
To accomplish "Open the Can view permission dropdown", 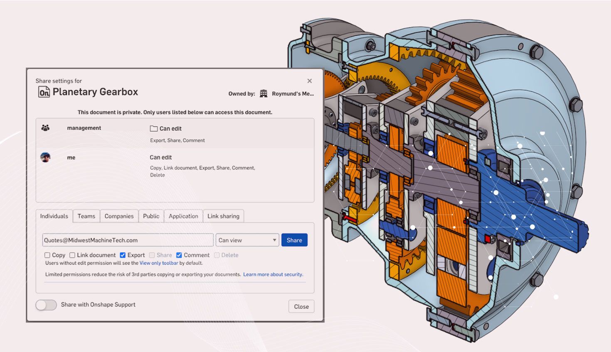I will coord(247,240).
